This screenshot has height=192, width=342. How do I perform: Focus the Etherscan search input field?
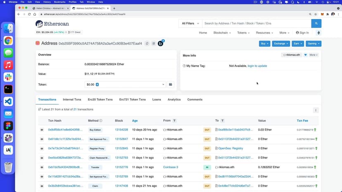[x=256, y=23]
